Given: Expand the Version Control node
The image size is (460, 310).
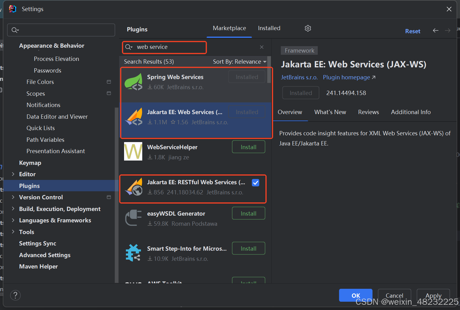Looking at the screenshot, I should click(x=13, y=197).
